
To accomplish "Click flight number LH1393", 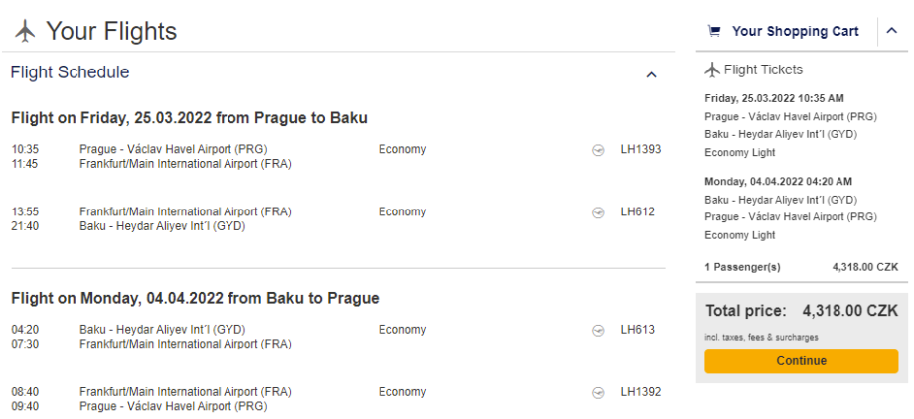I will click(x=641, y=150).
